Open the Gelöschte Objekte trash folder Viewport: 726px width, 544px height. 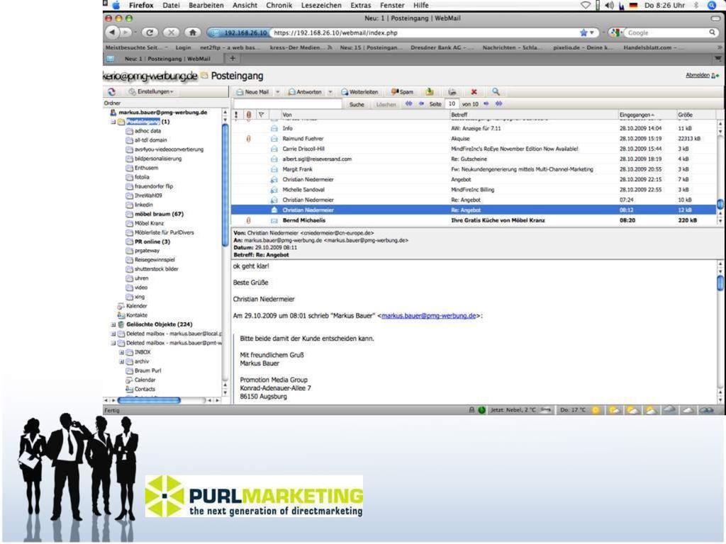[x=160, y=324]
